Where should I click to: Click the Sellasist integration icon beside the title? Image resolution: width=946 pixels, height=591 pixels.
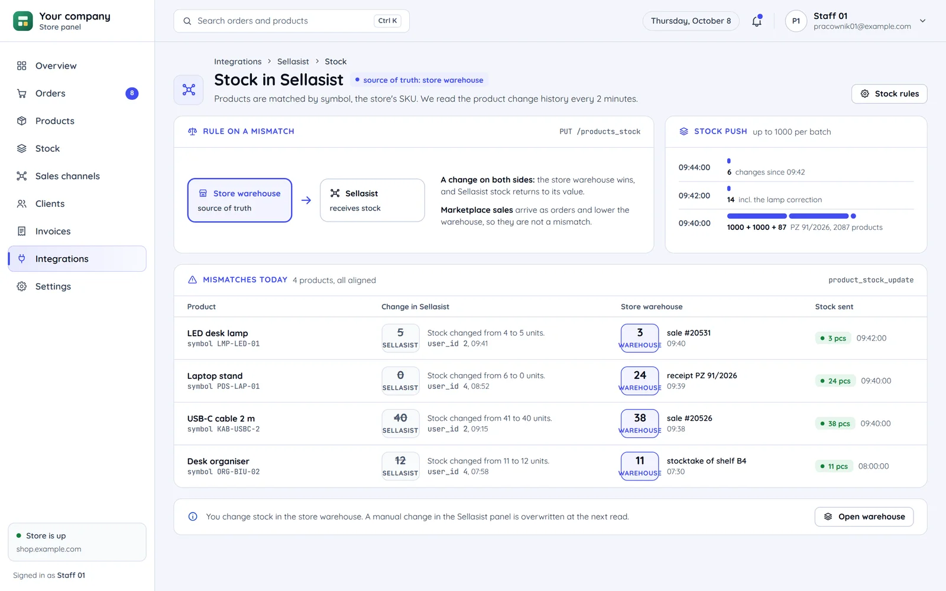[x=189, y=90]
